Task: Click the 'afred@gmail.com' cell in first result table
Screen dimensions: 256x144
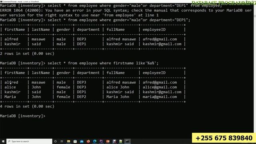Action: (x=160, y=39)
